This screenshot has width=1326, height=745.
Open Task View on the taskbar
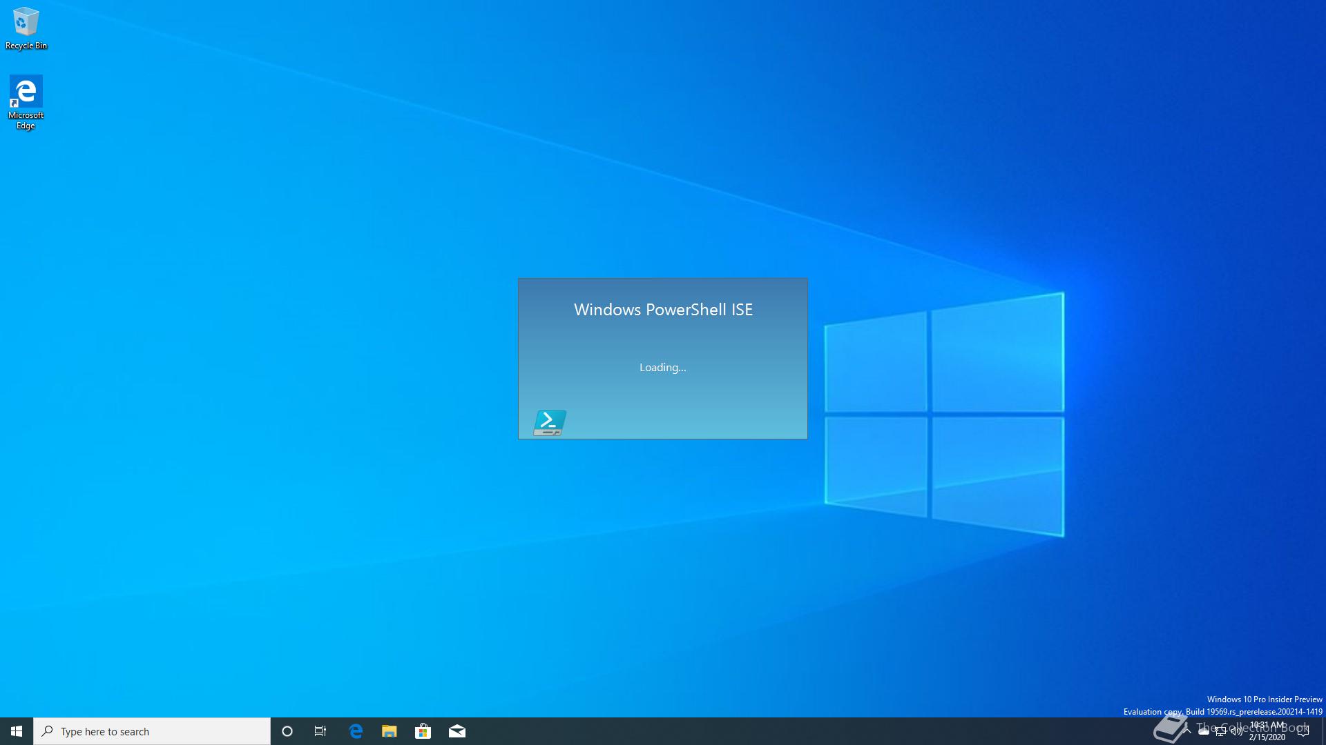tap(320, 731)
